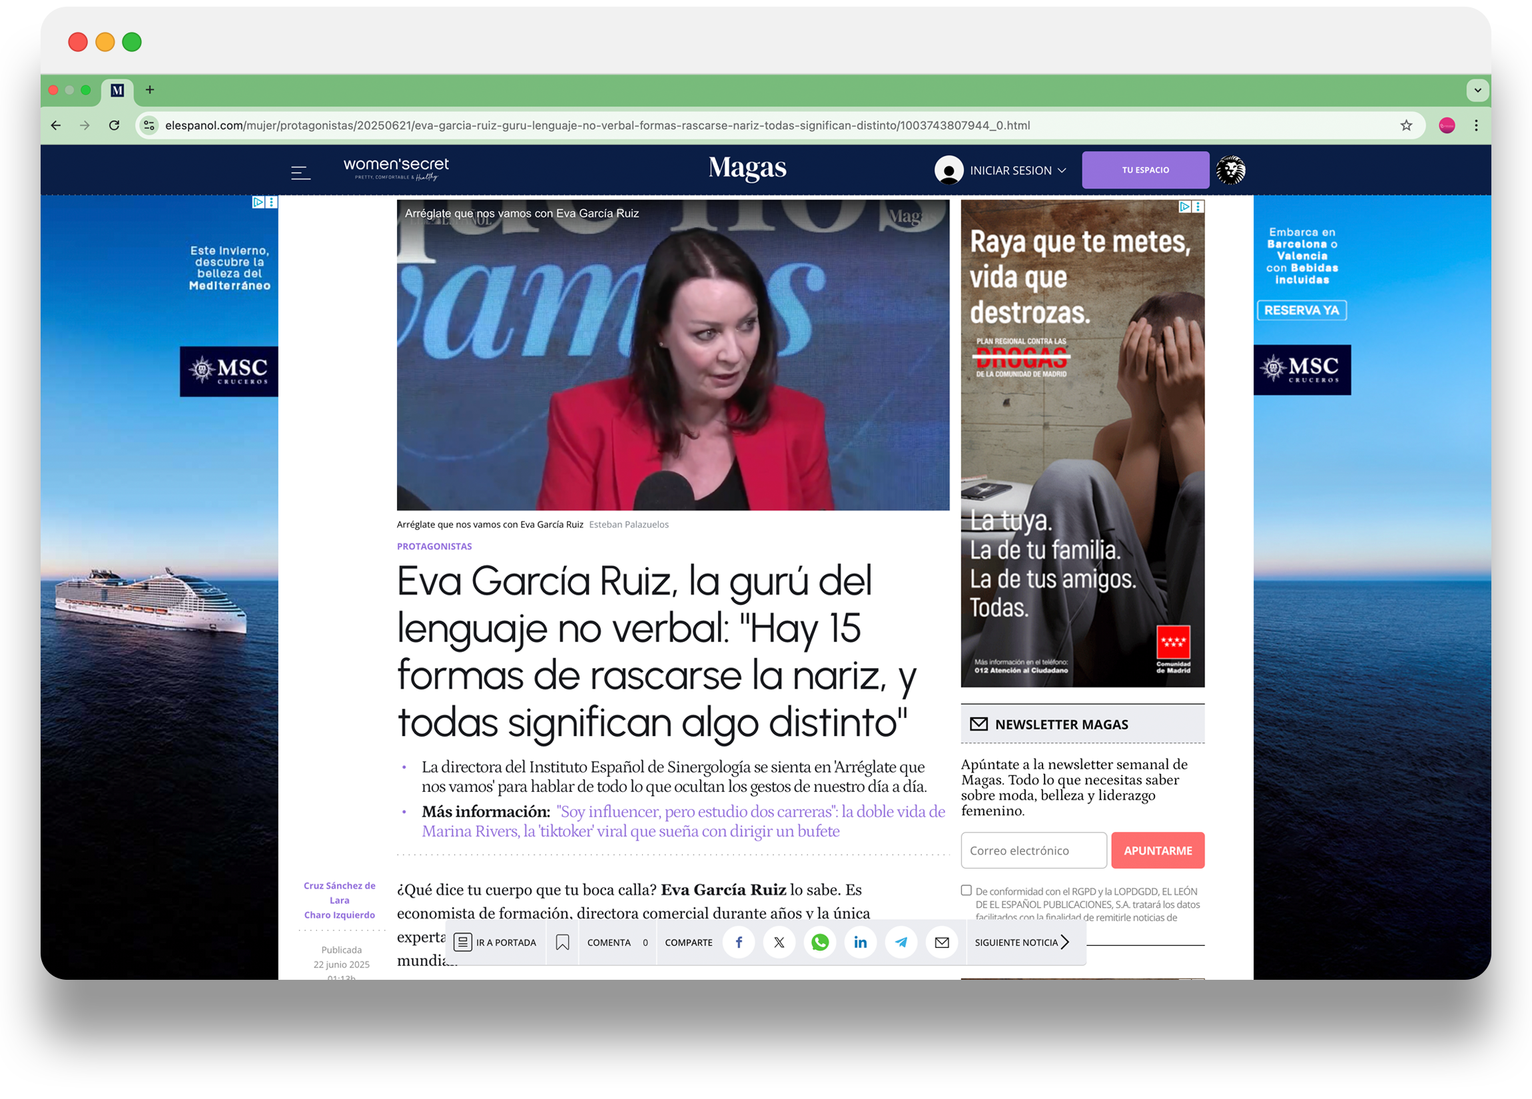Share the article on LinkedIn
Viewport: 1532px width, 1099px height.
click(860, 942)
